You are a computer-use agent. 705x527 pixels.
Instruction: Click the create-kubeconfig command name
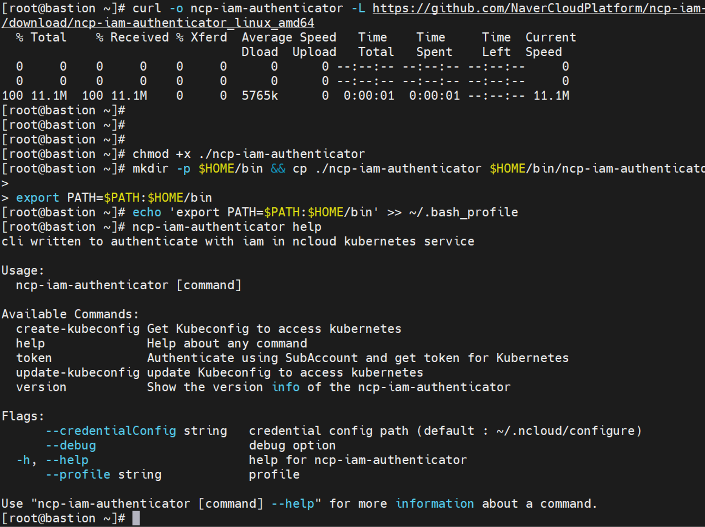tap(78, 329)
